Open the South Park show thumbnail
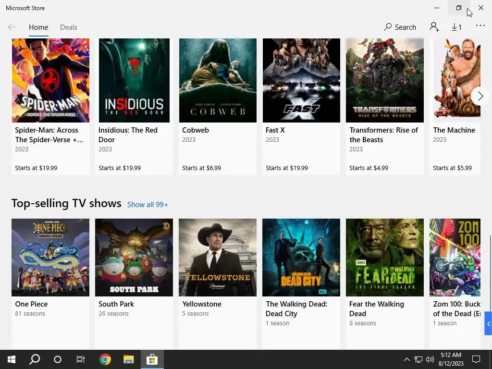 tap(134, 258)
